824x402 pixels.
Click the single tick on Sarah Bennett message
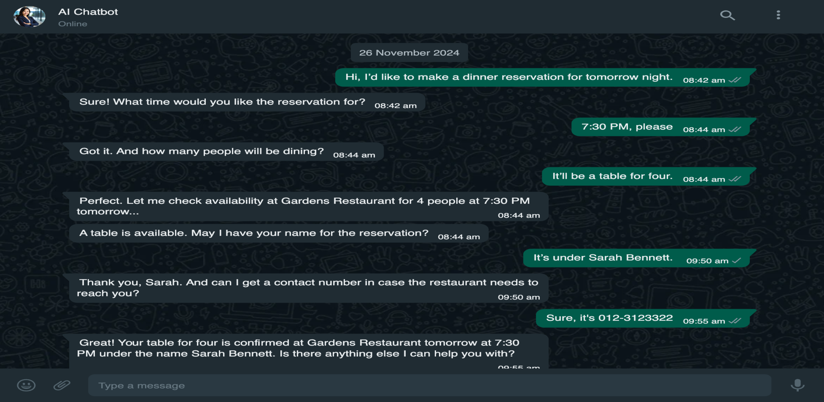736,261
